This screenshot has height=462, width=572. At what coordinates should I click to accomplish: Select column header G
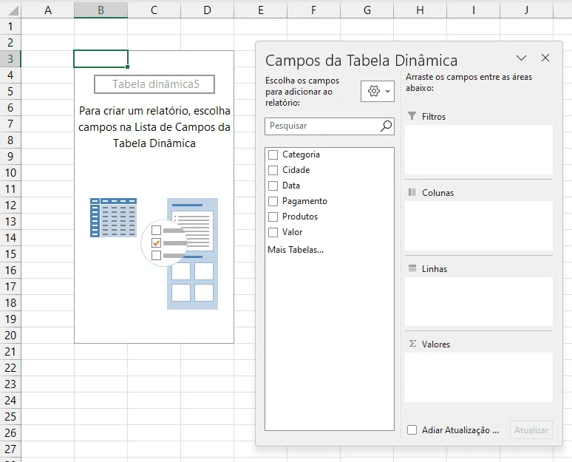[367, 10]
